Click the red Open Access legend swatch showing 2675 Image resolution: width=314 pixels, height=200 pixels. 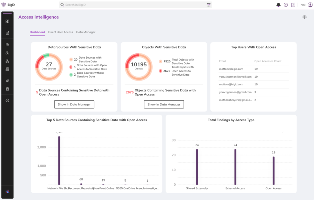(160, 71)
